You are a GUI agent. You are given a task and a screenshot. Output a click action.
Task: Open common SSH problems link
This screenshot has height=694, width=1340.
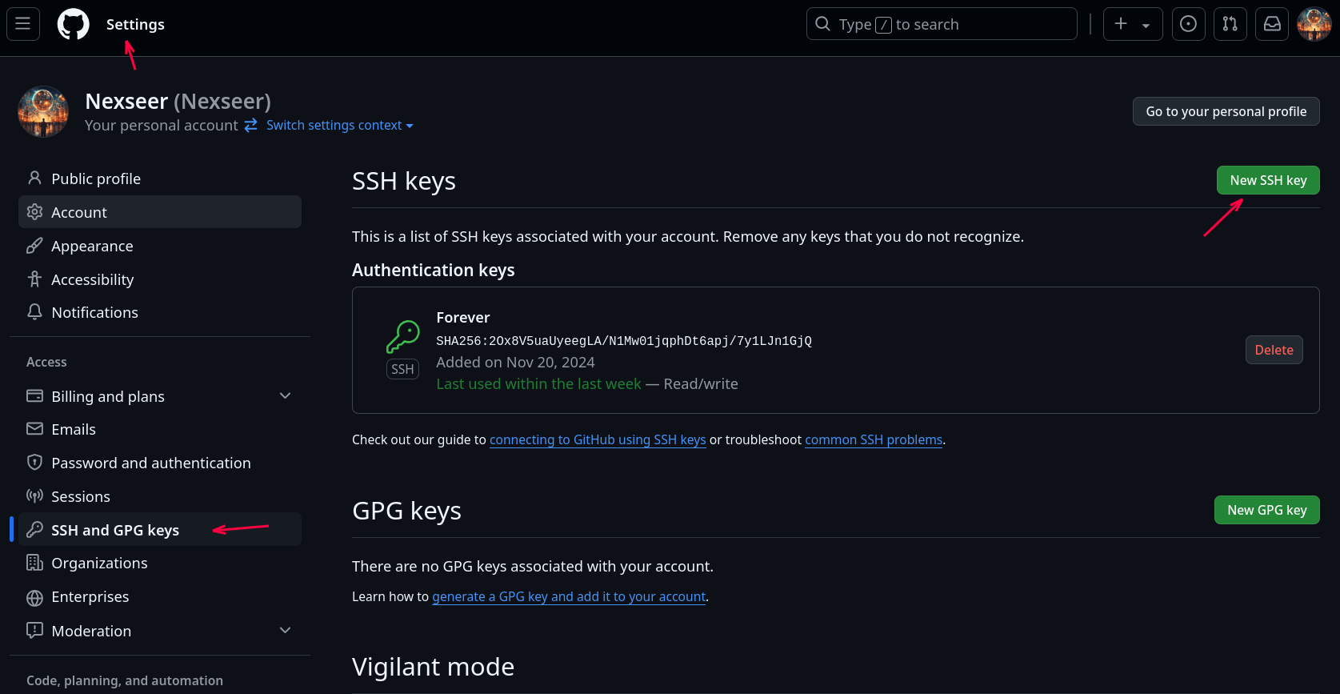(x=874, y=439)
